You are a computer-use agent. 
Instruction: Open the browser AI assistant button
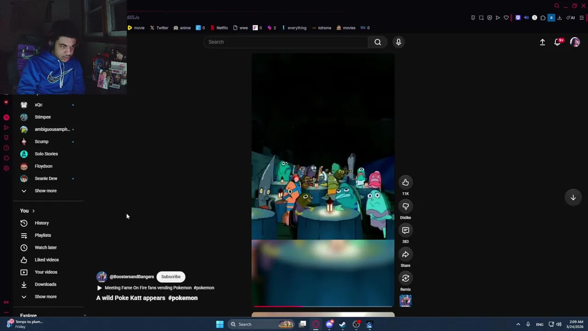click(x=571, y=17)
